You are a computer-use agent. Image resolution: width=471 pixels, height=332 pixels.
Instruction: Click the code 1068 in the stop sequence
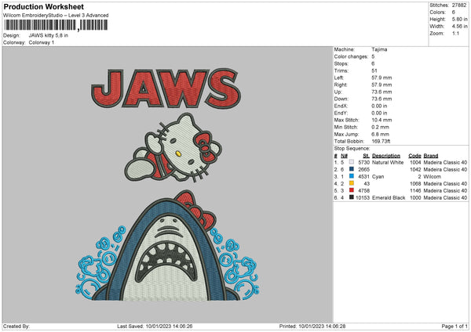click(415, 184)
